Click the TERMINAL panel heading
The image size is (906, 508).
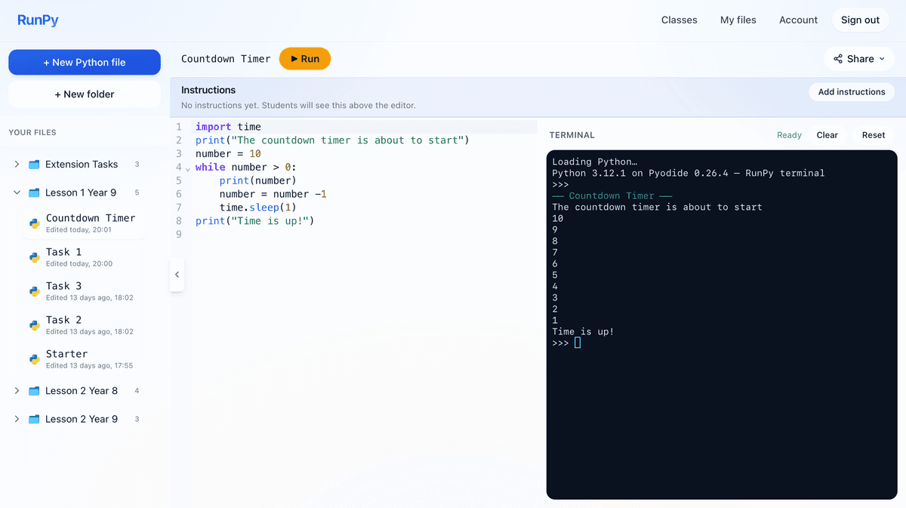click(572, 135)
